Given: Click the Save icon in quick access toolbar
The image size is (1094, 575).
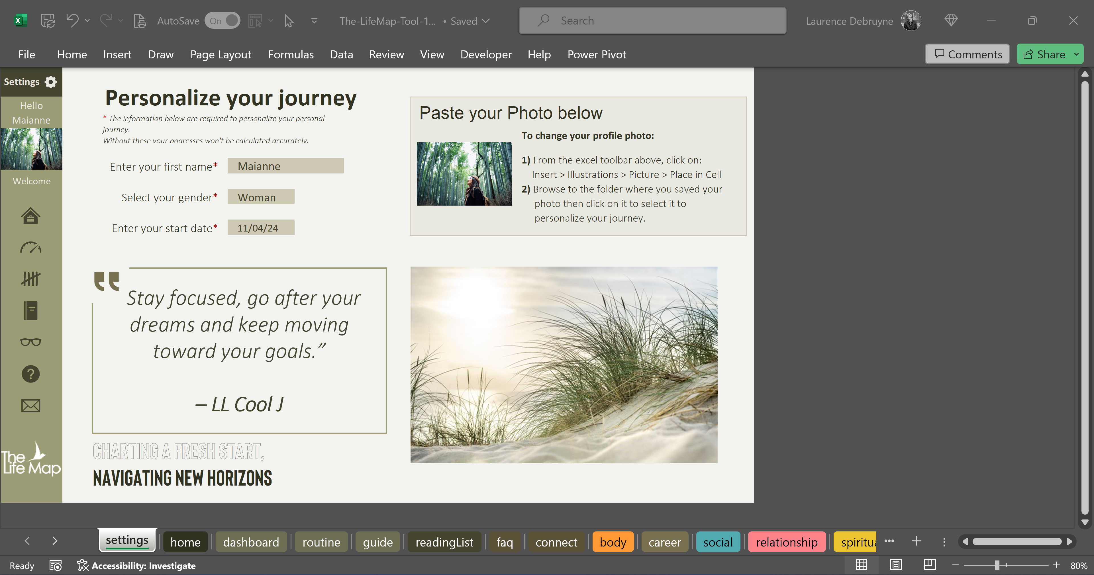Looking at the screenshot, I should pyautogui.click(x=48, y=21).
